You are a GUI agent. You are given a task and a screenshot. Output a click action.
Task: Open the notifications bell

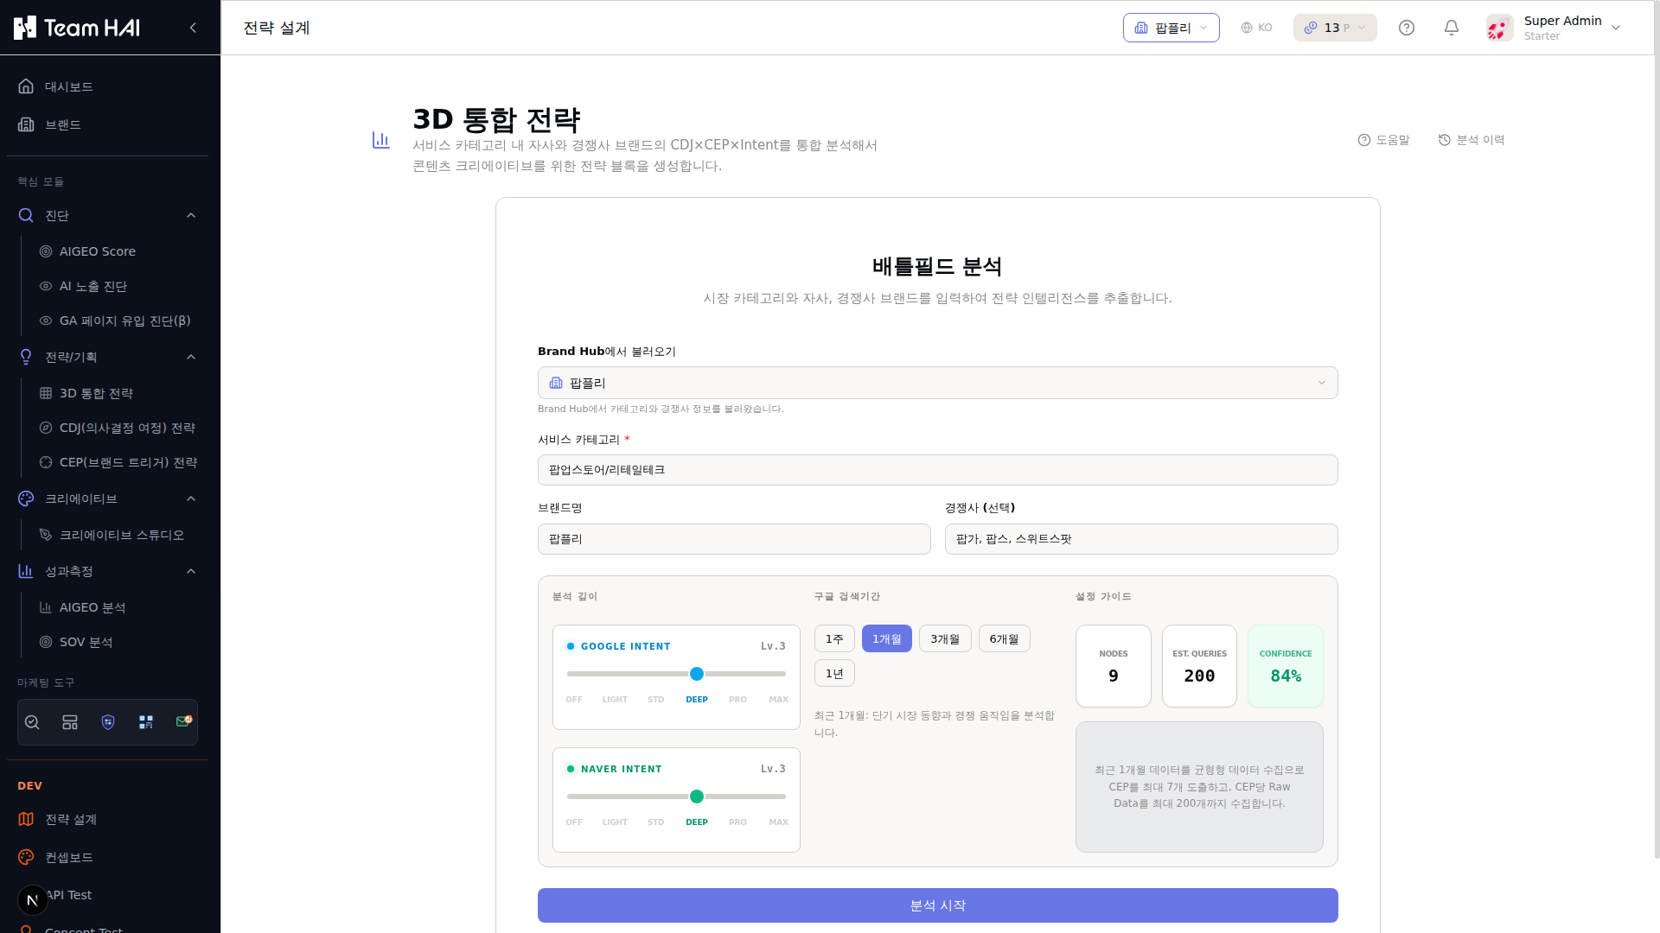pos(1452,28)
